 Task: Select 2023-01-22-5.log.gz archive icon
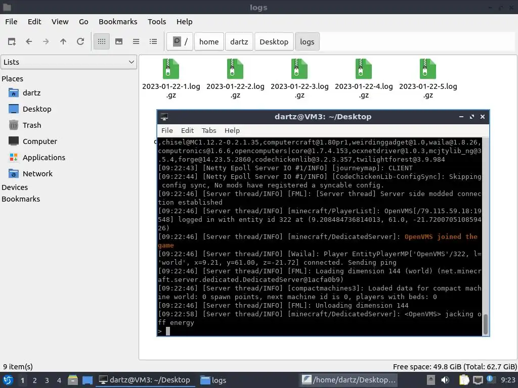(428, 69)
